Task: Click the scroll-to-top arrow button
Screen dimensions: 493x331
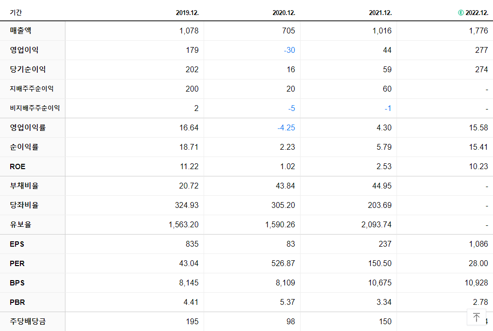Action: click(477, 317)
